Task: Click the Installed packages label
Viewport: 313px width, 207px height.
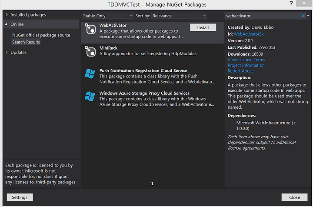Action: coord(28,15)
